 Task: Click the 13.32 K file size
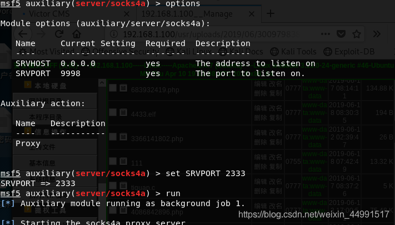[x=382, y=162]
